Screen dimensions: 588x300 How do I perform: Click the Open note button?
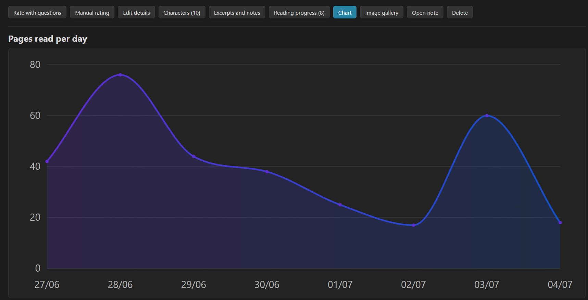coord(425,13)
